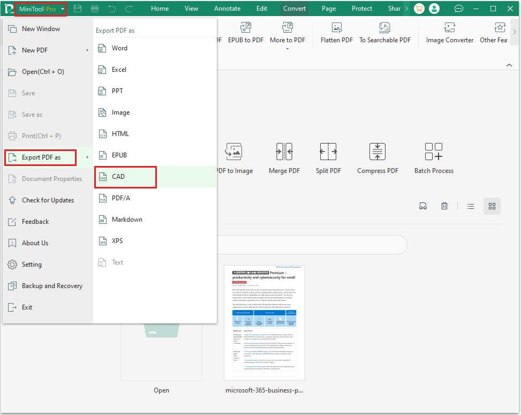Open the MiniTool-Pro application menu dropdown
This screenshot has width=521, height=415.
click(41, 9)
